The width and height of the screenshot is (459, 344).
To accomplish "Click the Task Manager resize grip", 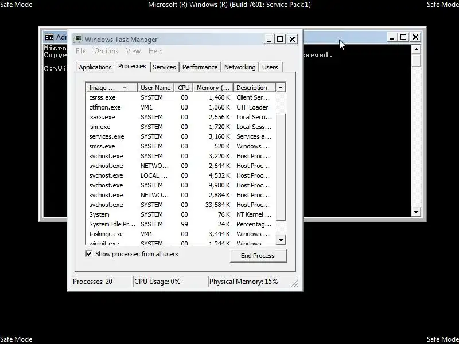I will [x=295, y=283].
